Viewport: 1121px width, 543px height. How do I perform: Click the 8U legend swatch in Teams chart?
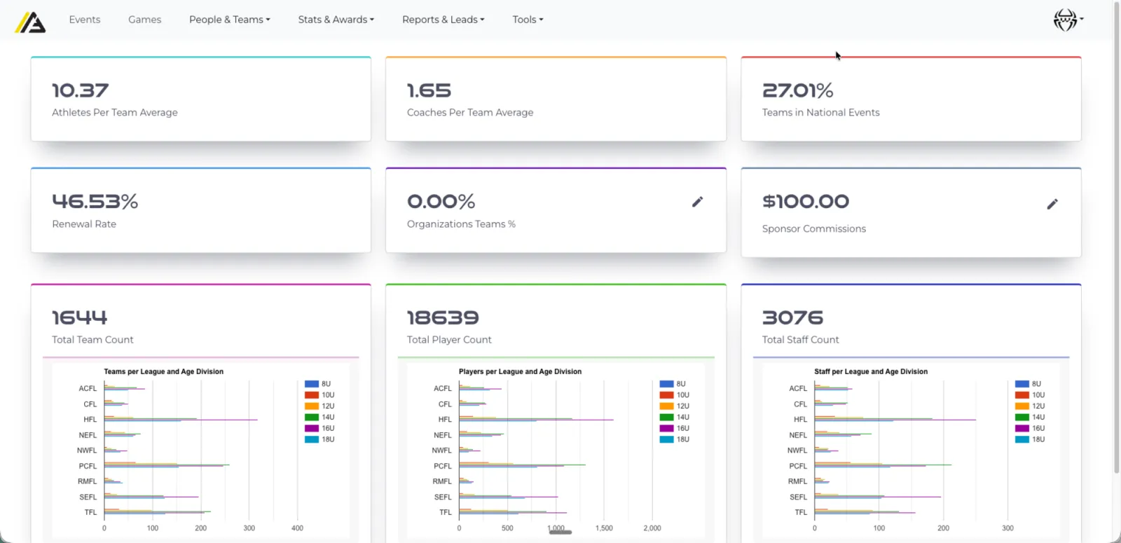312,384
